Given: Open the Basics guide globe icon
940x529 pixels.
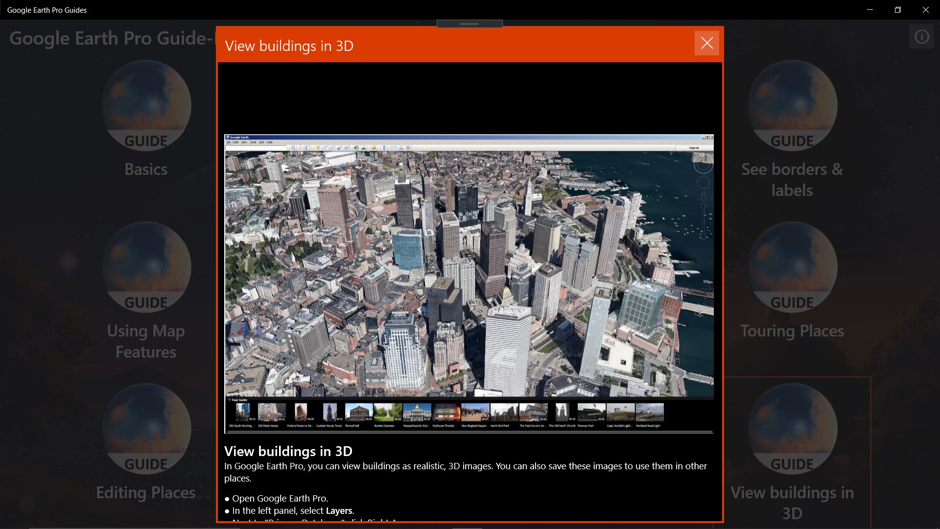Looking at the screenshot, I should [146, 105].
